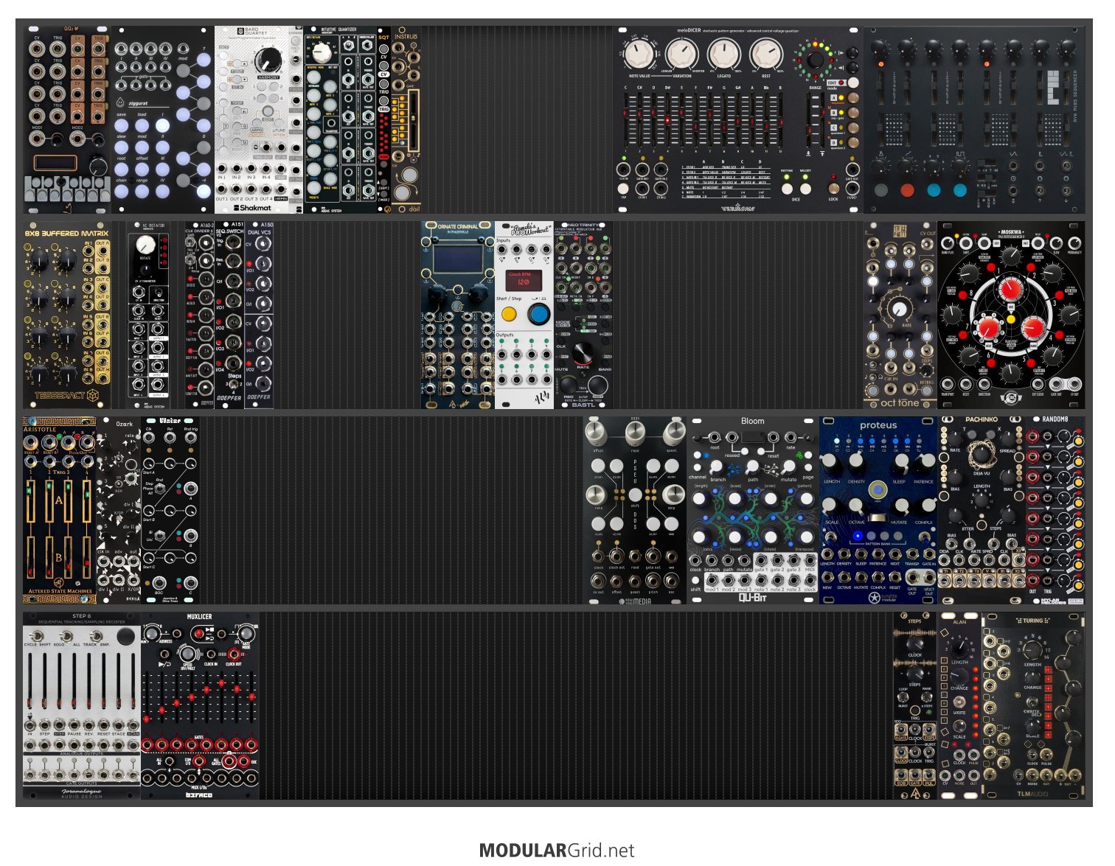The width and height of the screenshot is (1115, 866).
Task: Select the A150 Dual VCS module
Action: tap(259, 315)
